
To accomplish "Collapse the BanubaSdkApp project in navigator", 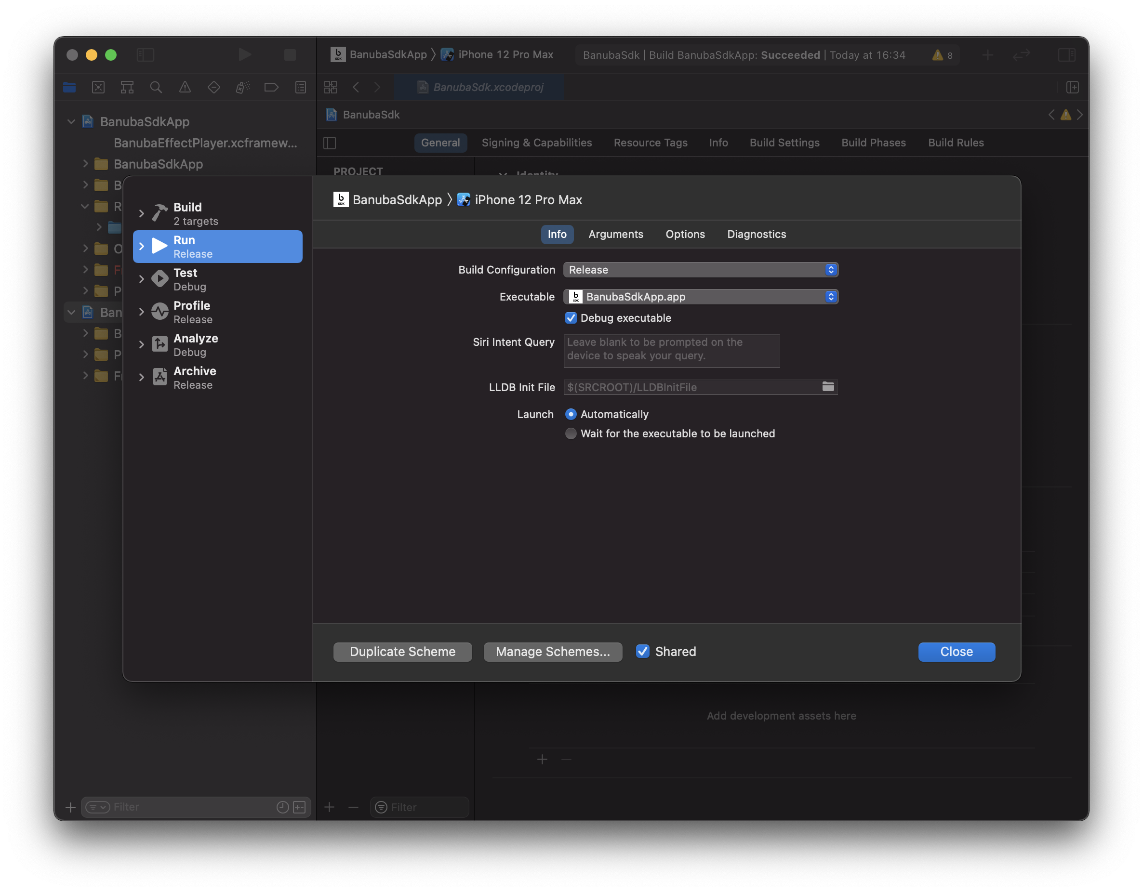I will click(x=71, y=121).
